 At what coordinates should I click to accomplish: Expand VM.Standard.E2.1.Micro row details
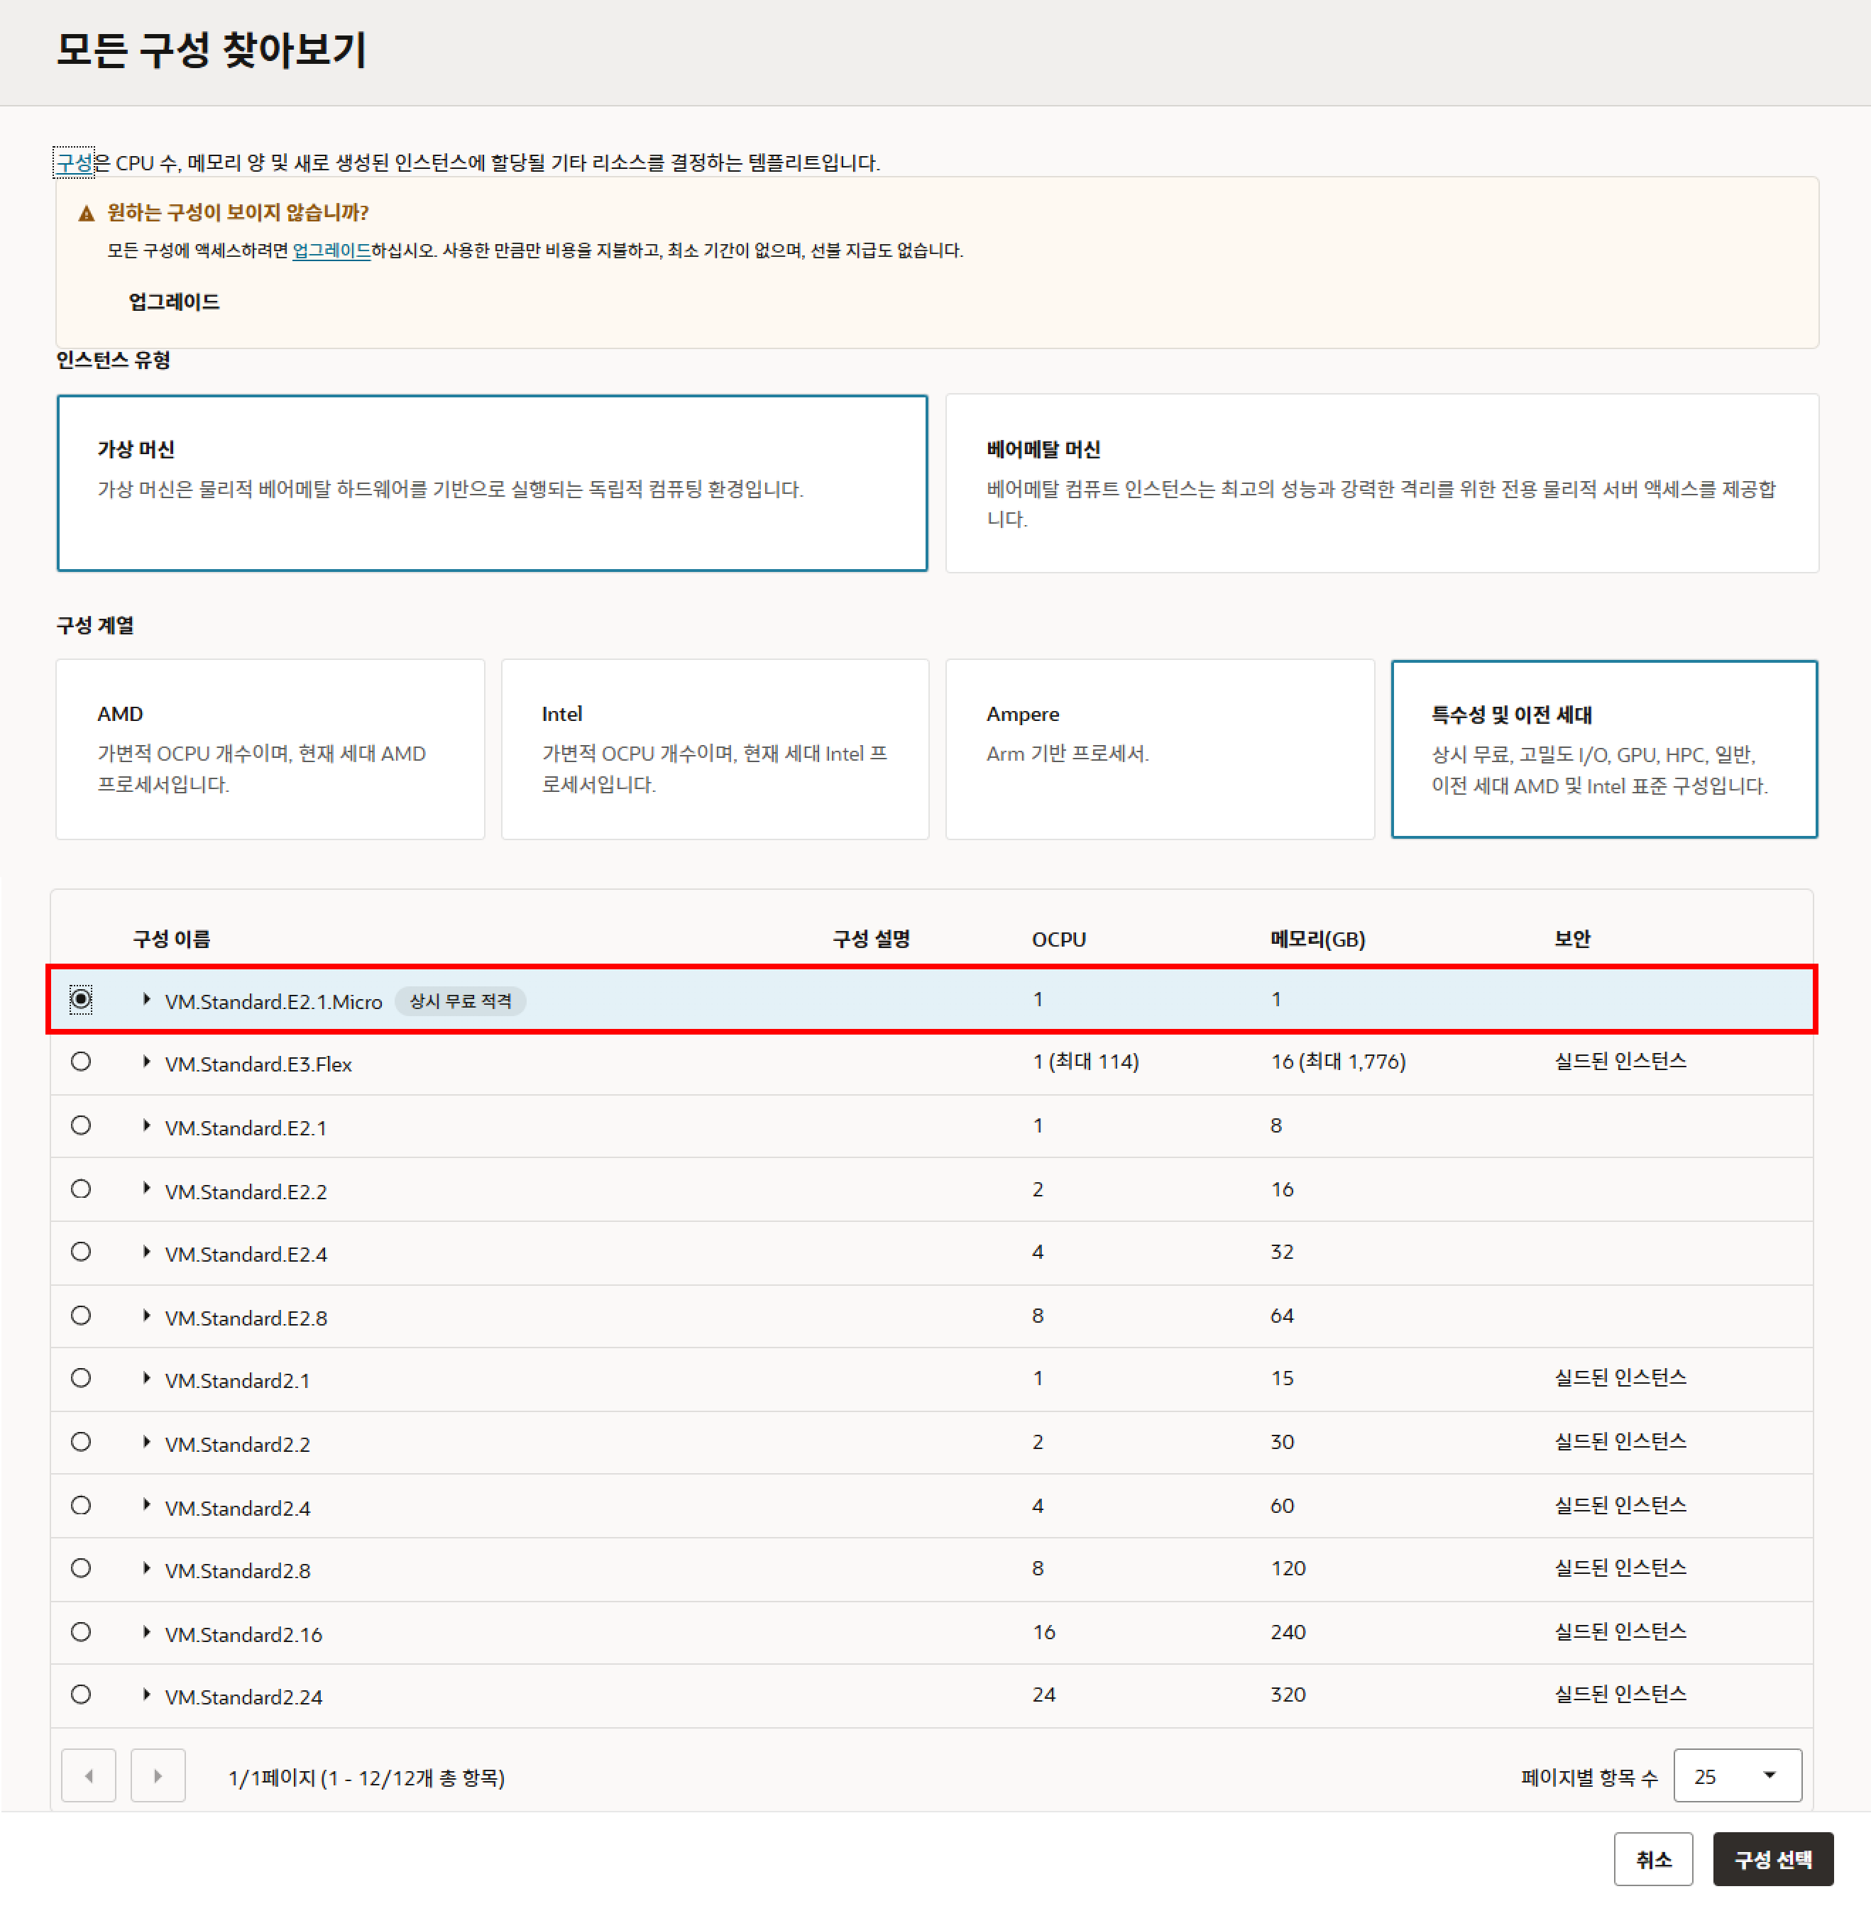point(146,999)
